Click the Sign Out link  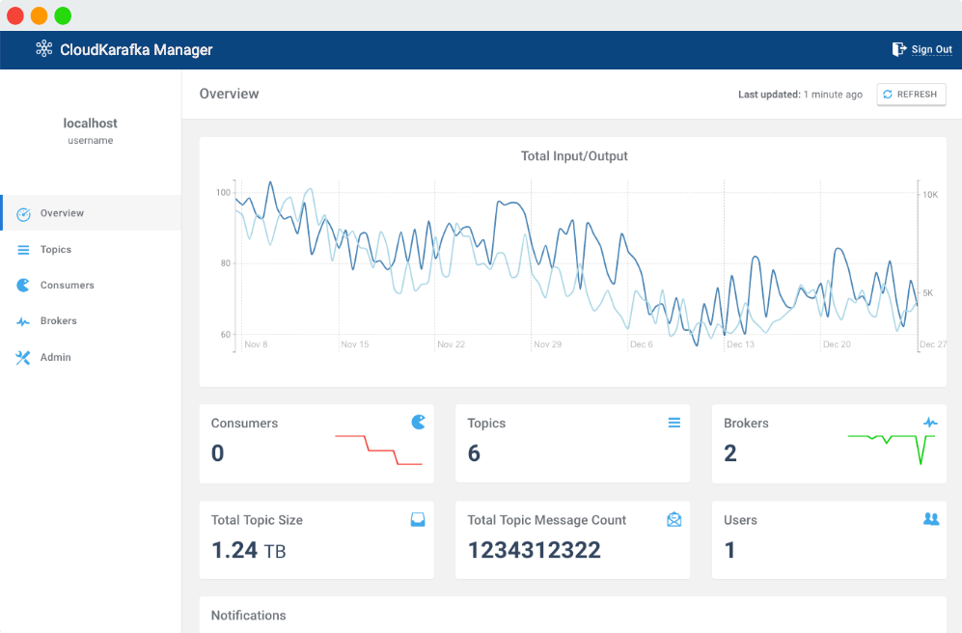pos(931,50)
